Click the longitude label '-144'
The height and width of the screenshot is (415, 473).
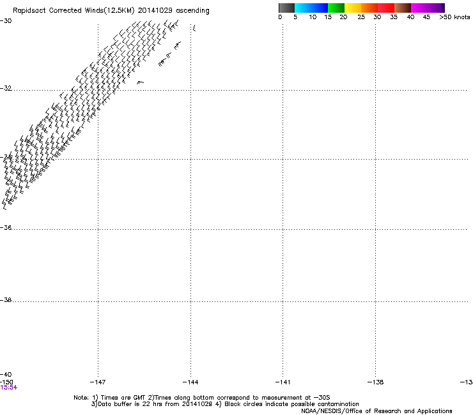click(x=190, y=382)
